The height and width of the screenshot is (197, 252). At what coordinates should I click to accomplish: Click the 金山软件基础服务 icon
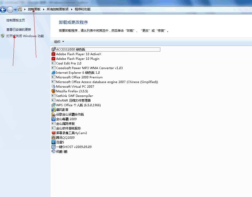pyautogui.click(x=54, y=128)
